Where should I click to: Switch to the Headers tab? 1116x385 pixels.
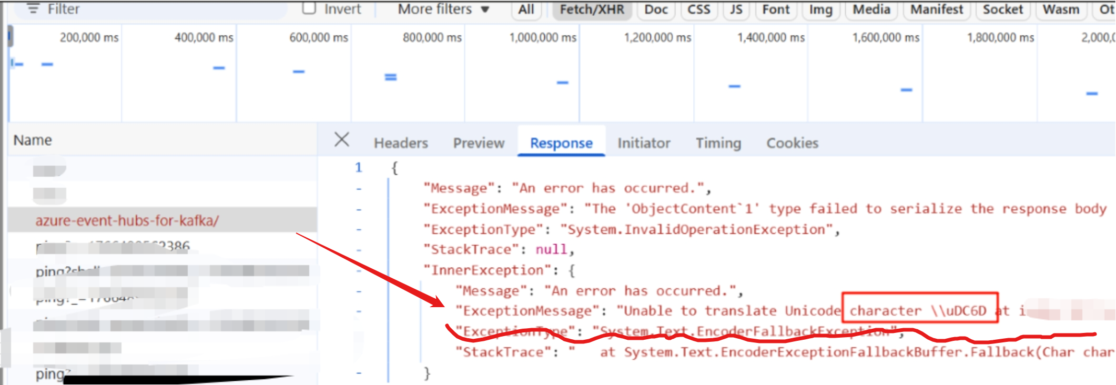[x=401, y=143]
